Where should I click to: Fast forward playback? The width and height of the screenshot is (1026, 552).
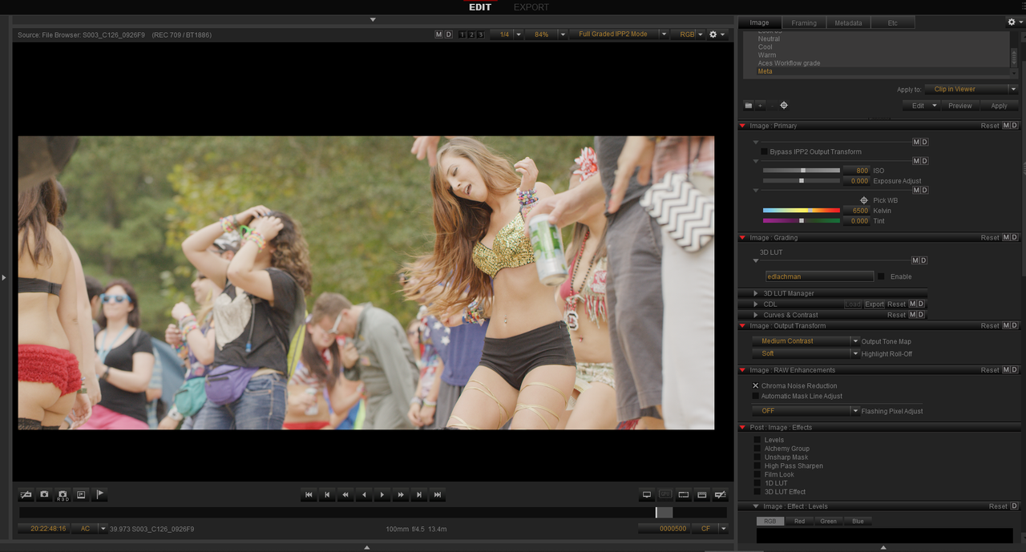pyautogui.click(x=401, y=495)
